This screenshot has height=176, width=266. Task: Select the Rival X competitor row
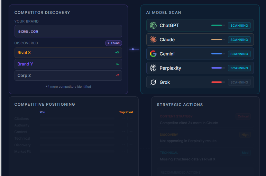tap(68, 53)
